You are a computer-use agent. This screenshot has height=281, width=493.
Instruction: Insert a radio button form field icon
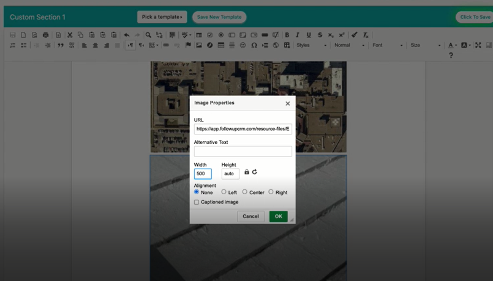pos(220,35)
